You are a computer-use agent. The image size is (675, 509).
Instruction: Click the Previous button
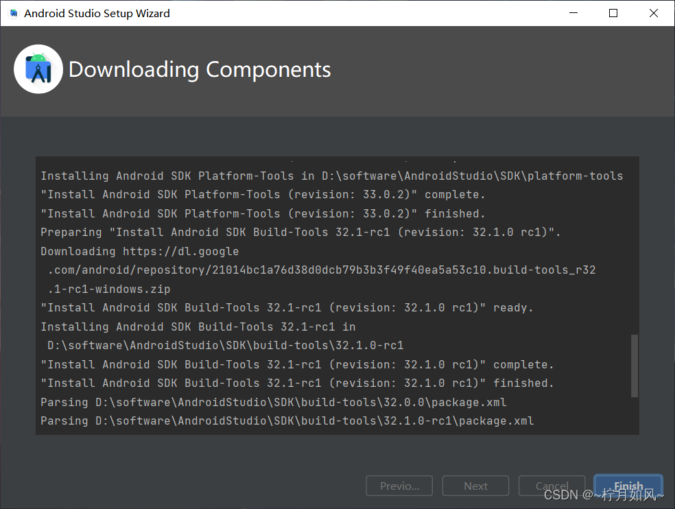coord(399,486)
